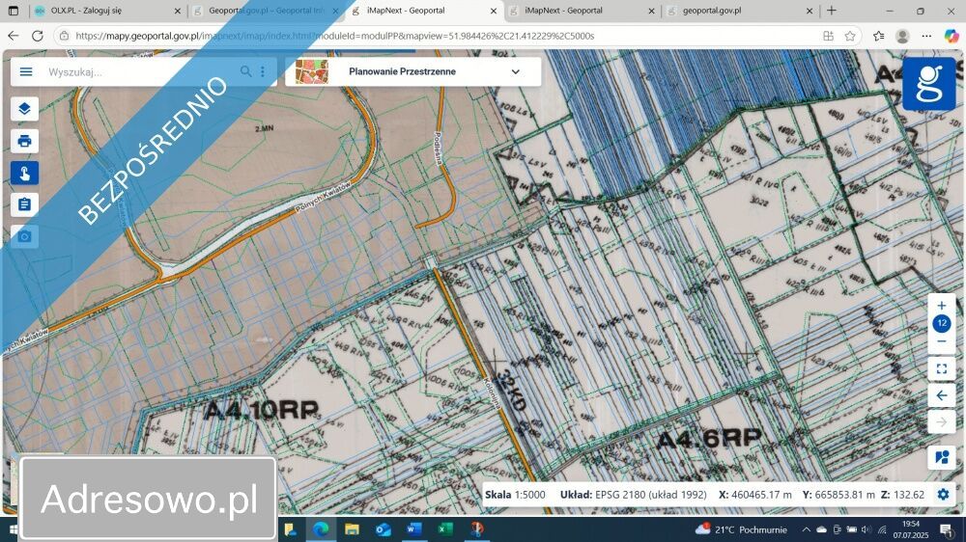Go to the previous map view arrow
Viewport: 966px width, 542px height.
coord(941,395)
